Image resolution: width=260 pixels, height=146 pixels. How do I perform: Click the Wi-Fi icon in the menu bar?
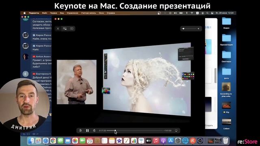tap(192, 13)
